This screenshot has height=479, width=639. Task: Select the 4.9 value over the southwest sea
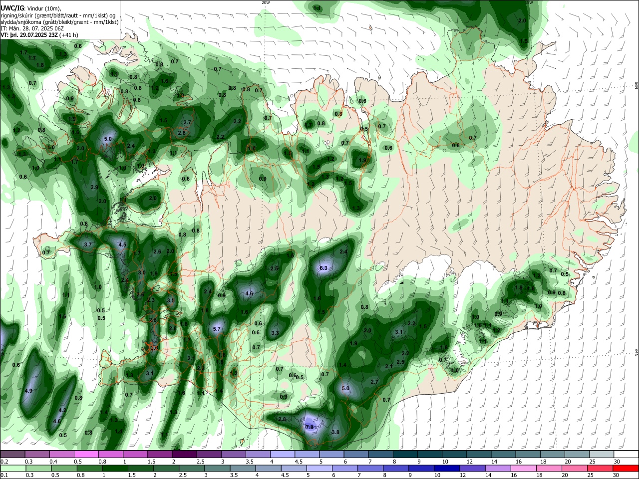point(28,391)
